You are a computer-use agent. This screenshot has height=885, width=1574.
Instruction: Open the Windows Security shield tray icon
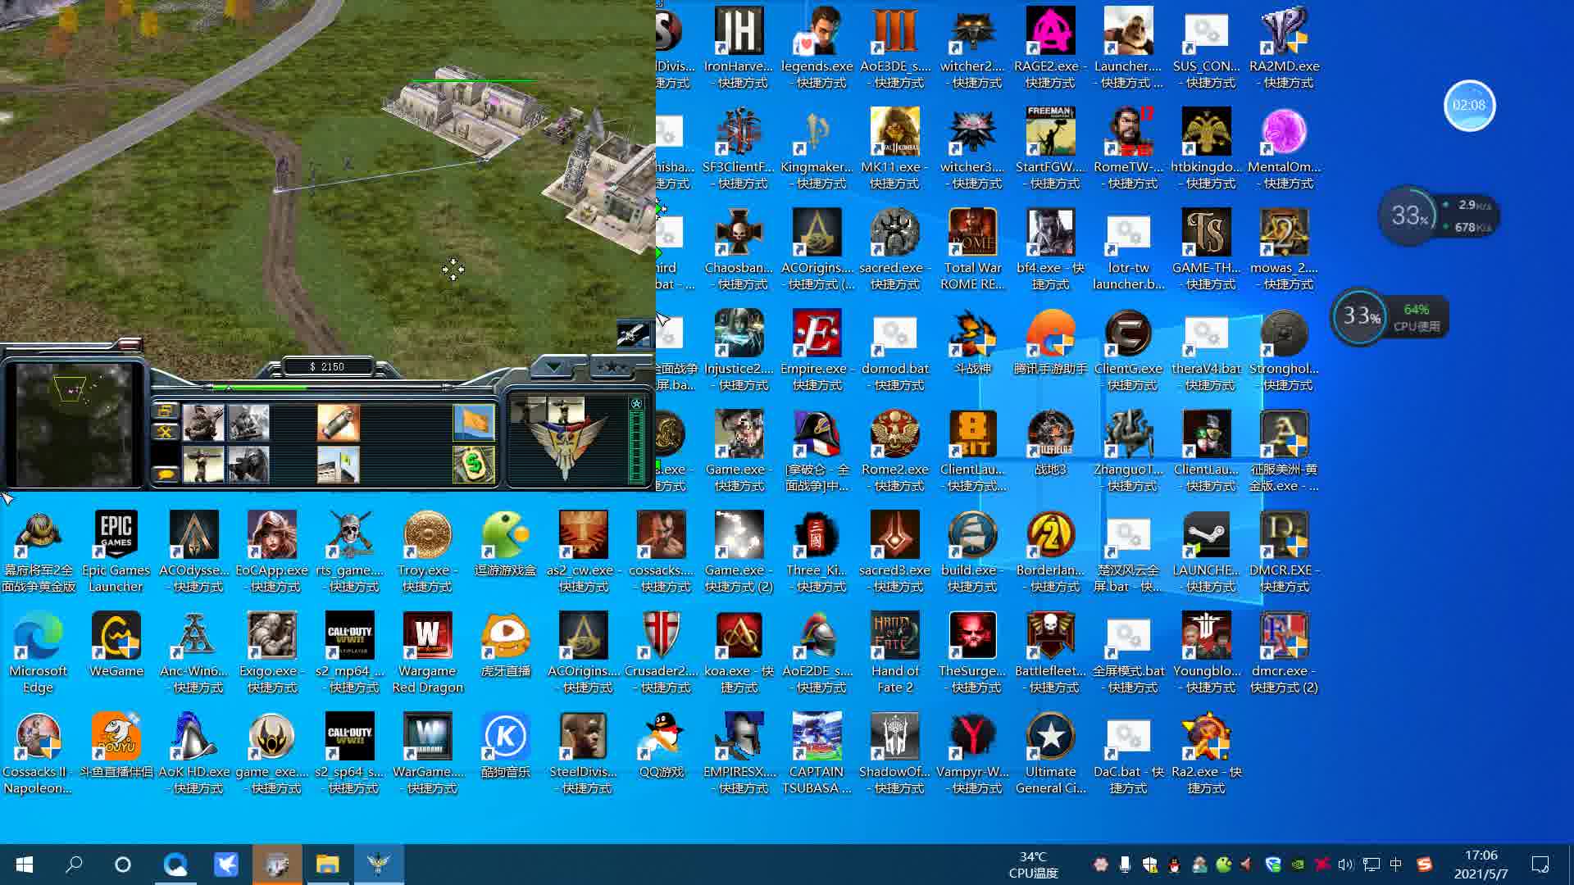(x=1149, y=864)
